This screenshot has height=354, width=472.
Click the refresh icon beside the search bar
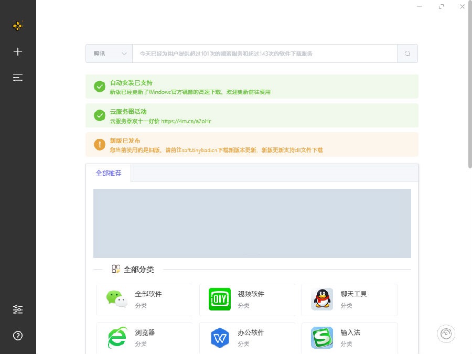coord(407,53)
